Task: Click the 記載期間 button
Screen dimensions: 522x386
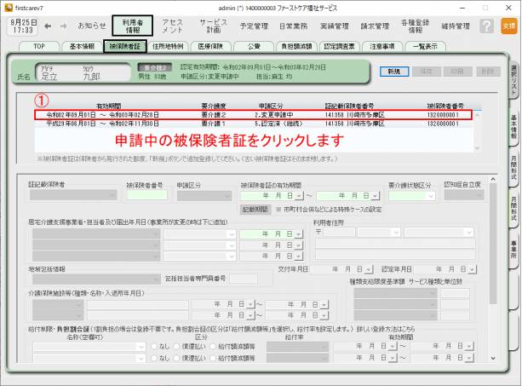Action: click(x=255, y=209)
